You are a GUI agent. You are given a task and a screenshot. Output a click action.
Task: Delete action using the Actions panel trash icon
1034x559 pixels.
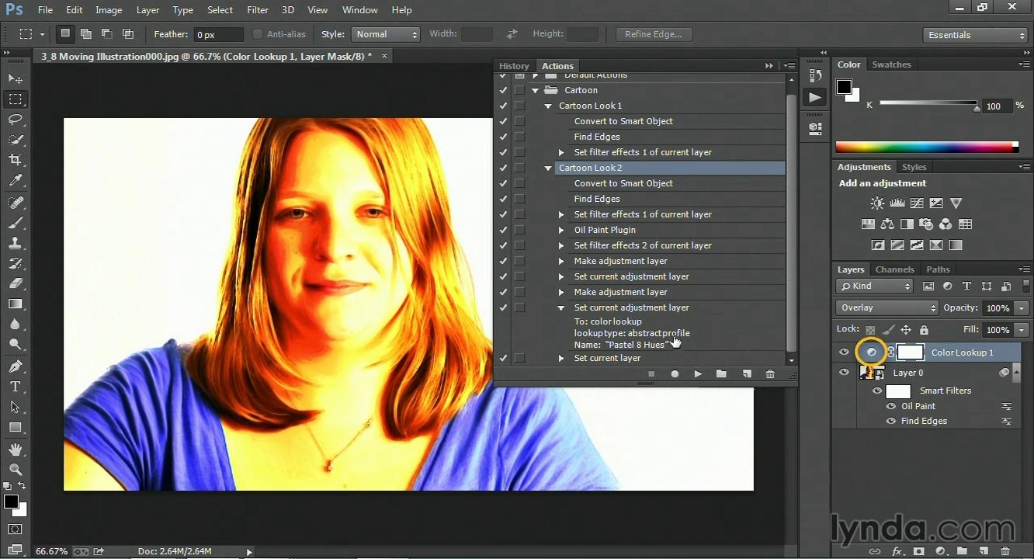coord(770,374)
